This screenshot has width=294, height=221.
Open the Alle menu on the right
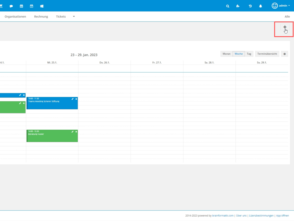click(287, 17)
